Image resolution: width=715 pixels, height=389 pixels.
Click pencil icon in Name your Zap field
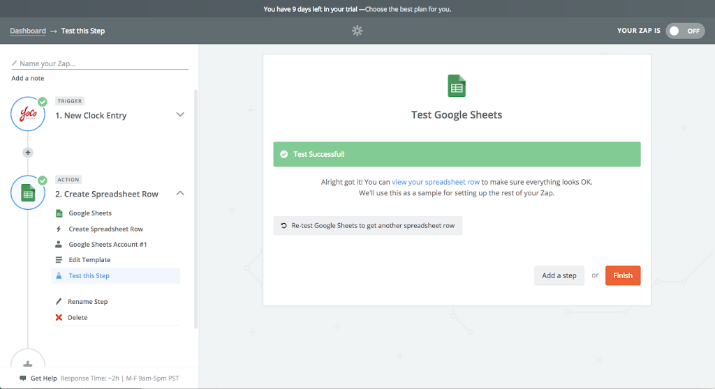14,63
